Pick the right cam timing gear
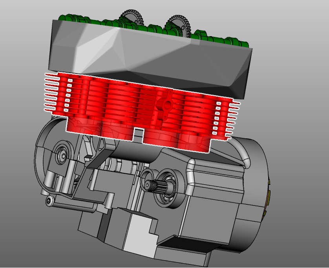This screenshot has width=329, height=268. tap(179, 25)
